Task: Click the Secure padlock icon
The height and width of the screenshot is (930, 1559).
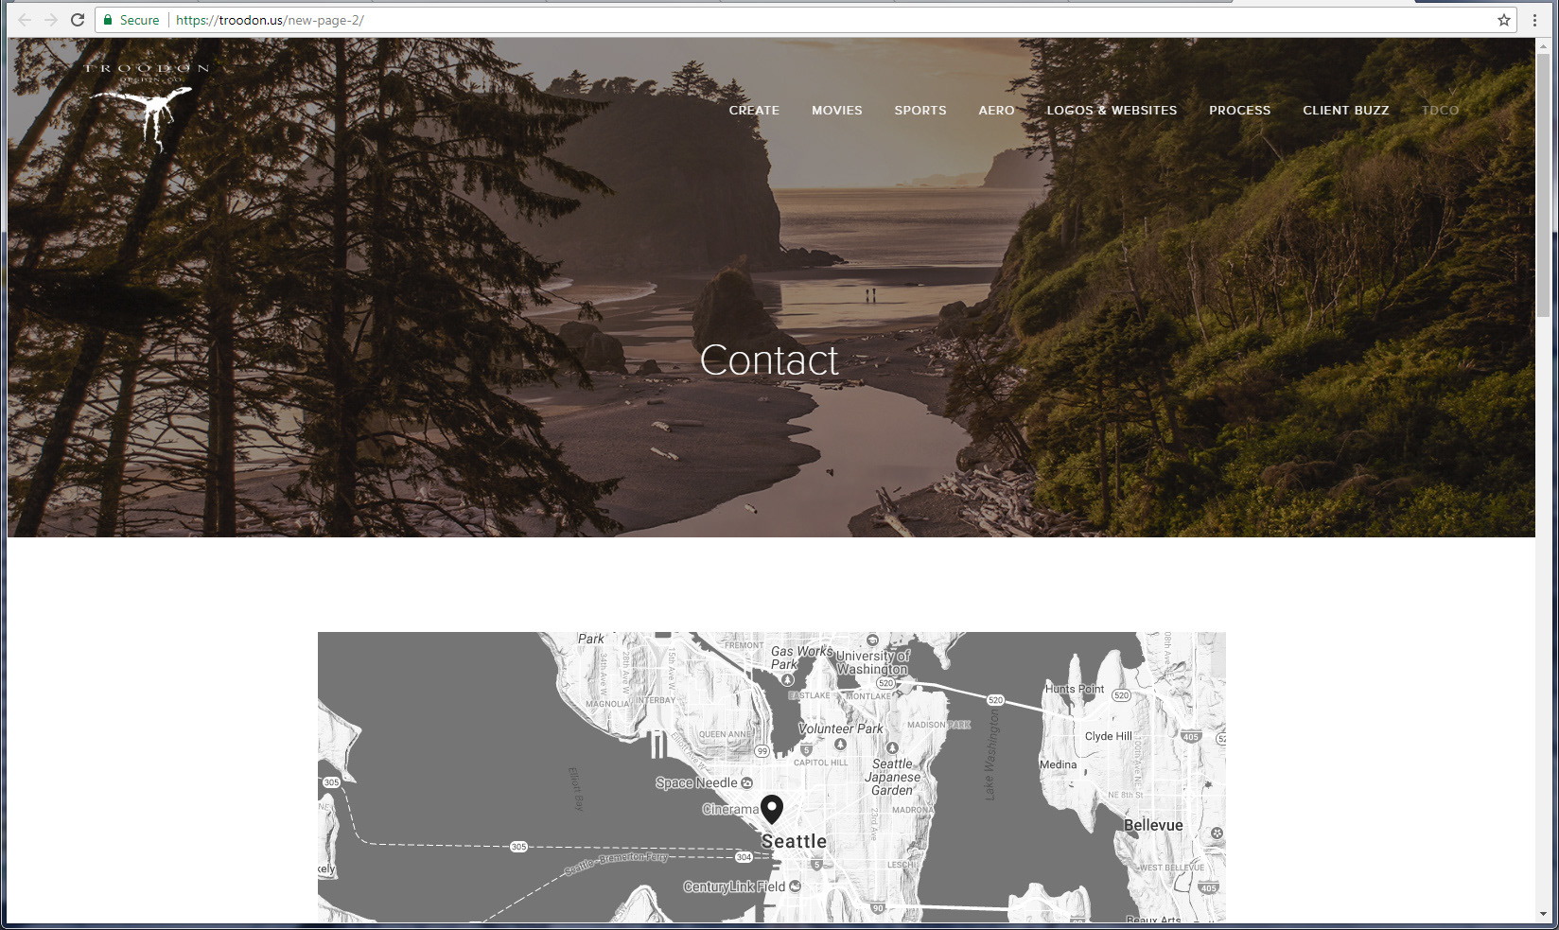Action: (108, 20)
